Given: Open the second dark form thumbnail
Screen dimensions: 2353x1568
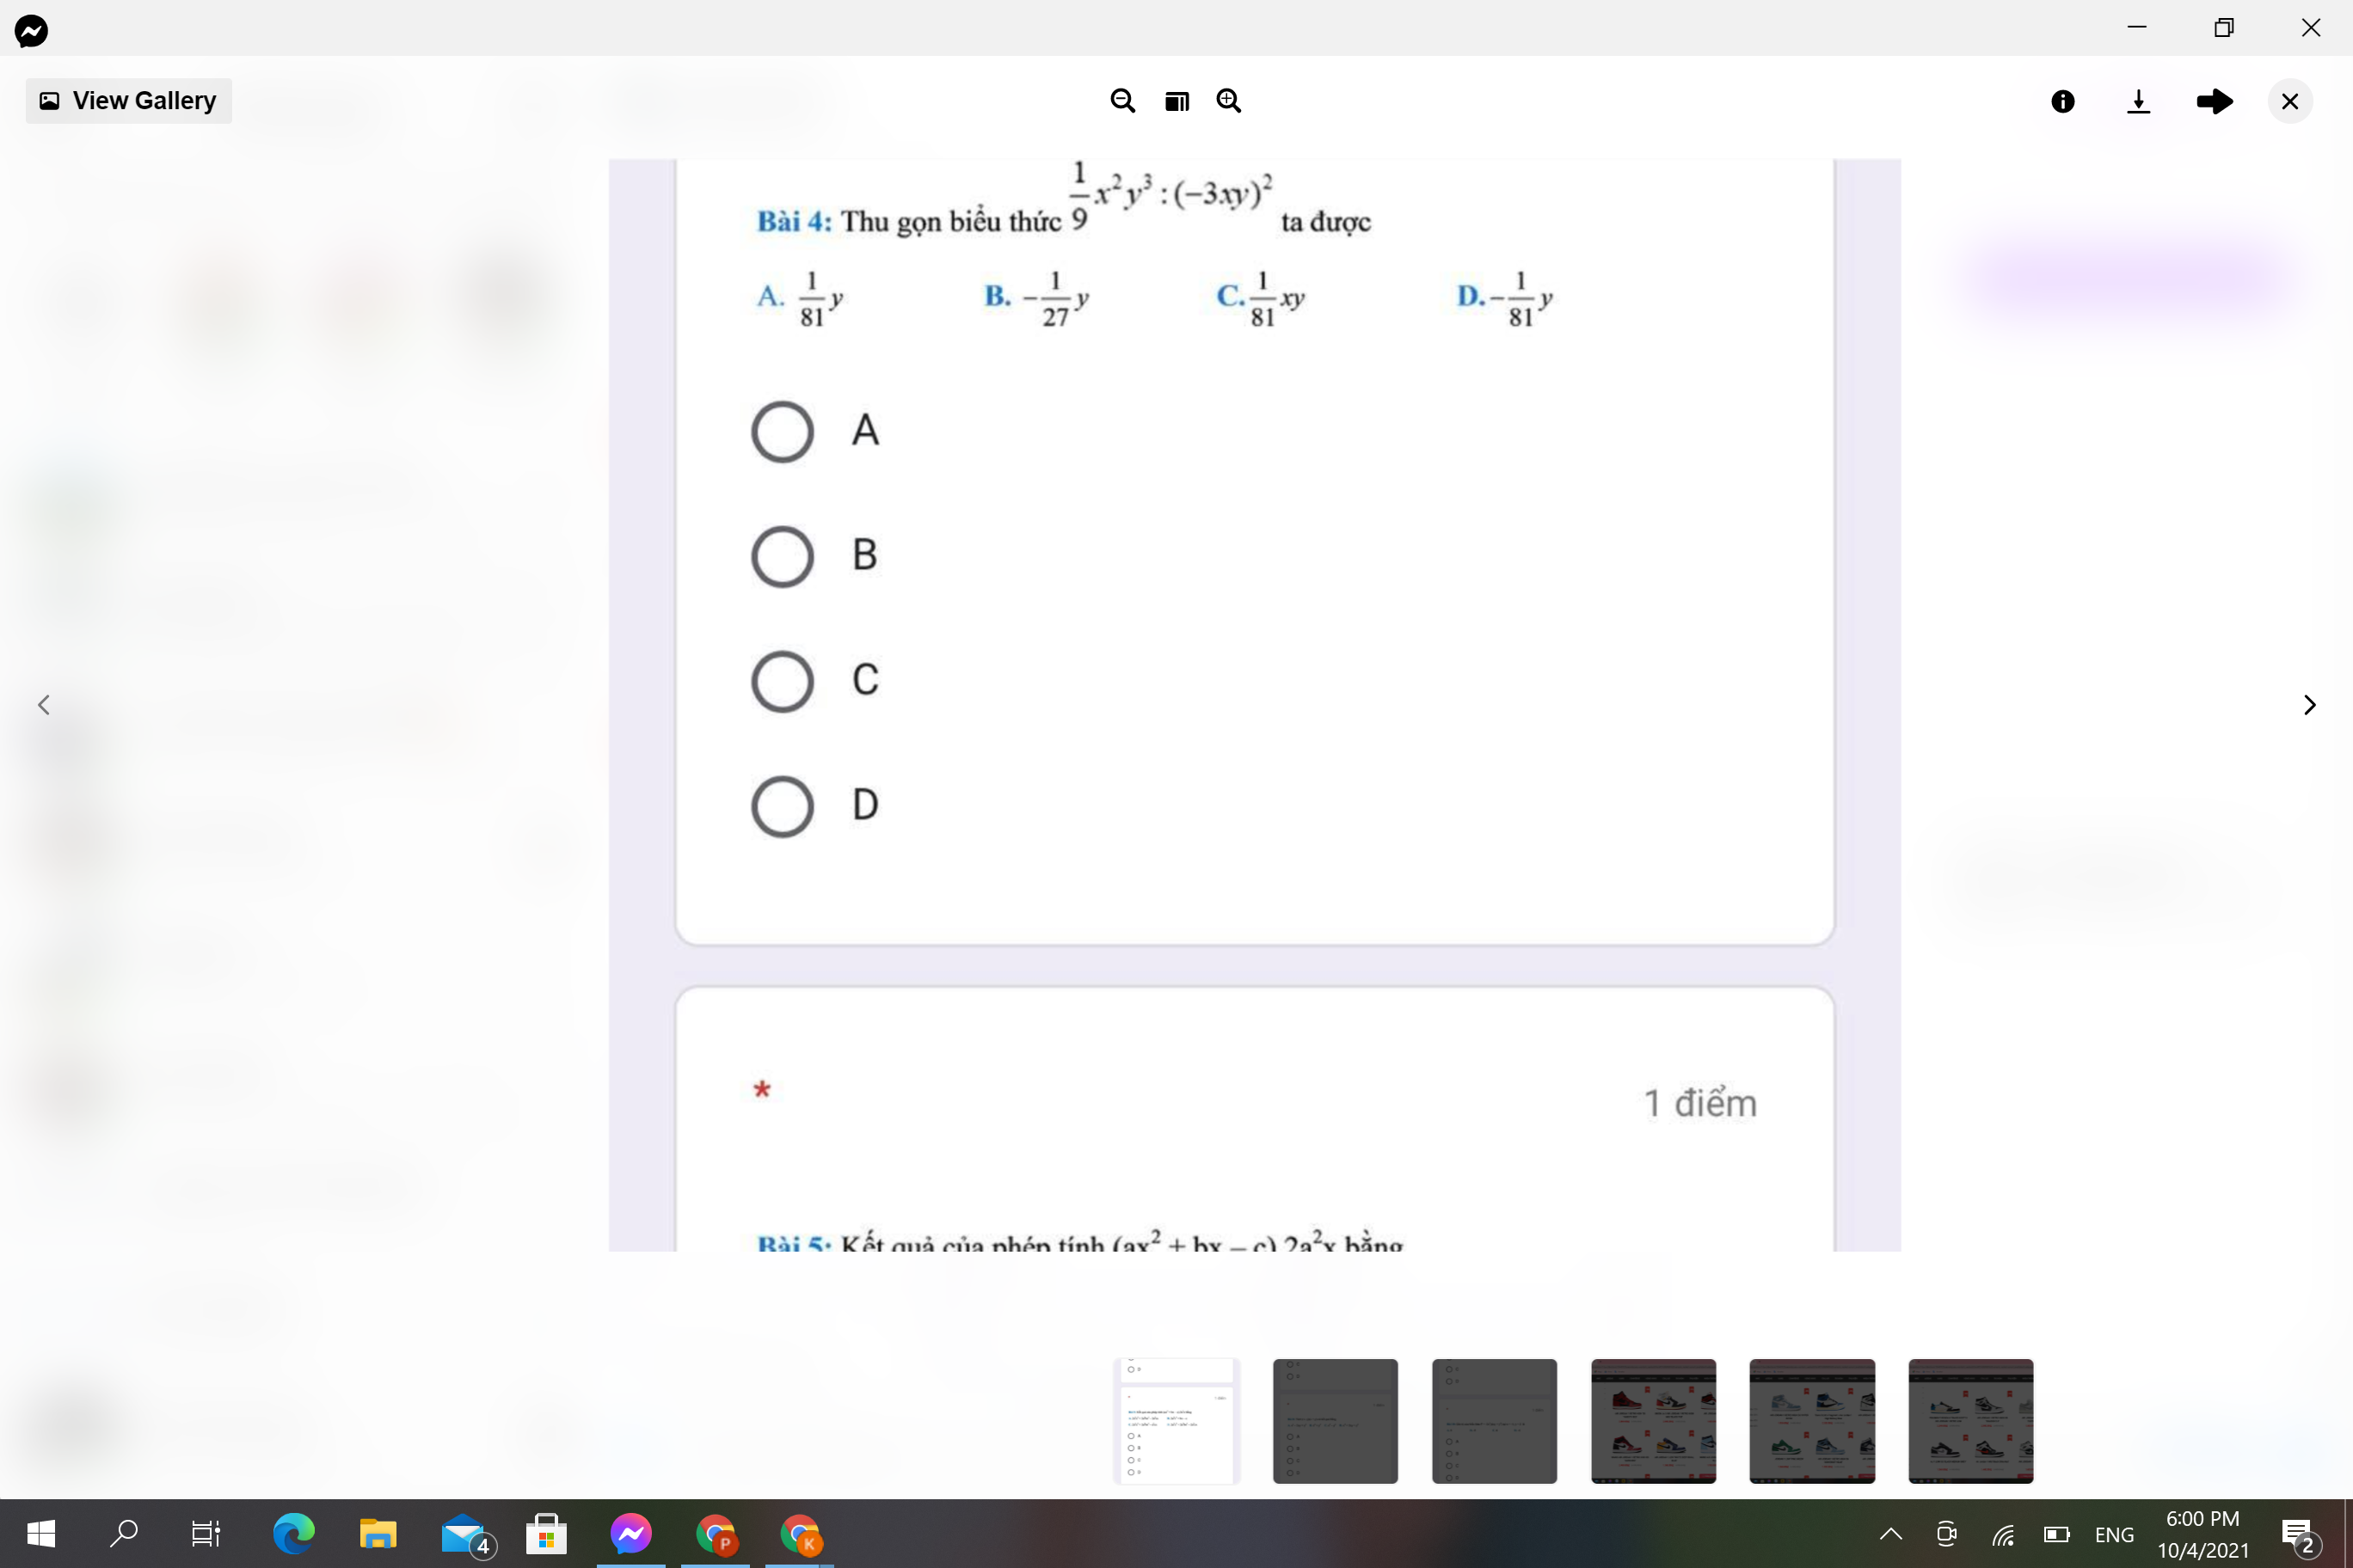Looking at the screenshot, I should click(x=1494, y=1420).
